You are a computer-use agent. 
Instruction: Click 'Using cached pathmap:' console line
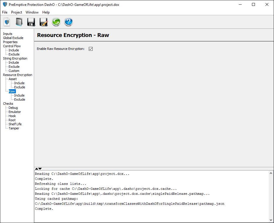[56, 199]
